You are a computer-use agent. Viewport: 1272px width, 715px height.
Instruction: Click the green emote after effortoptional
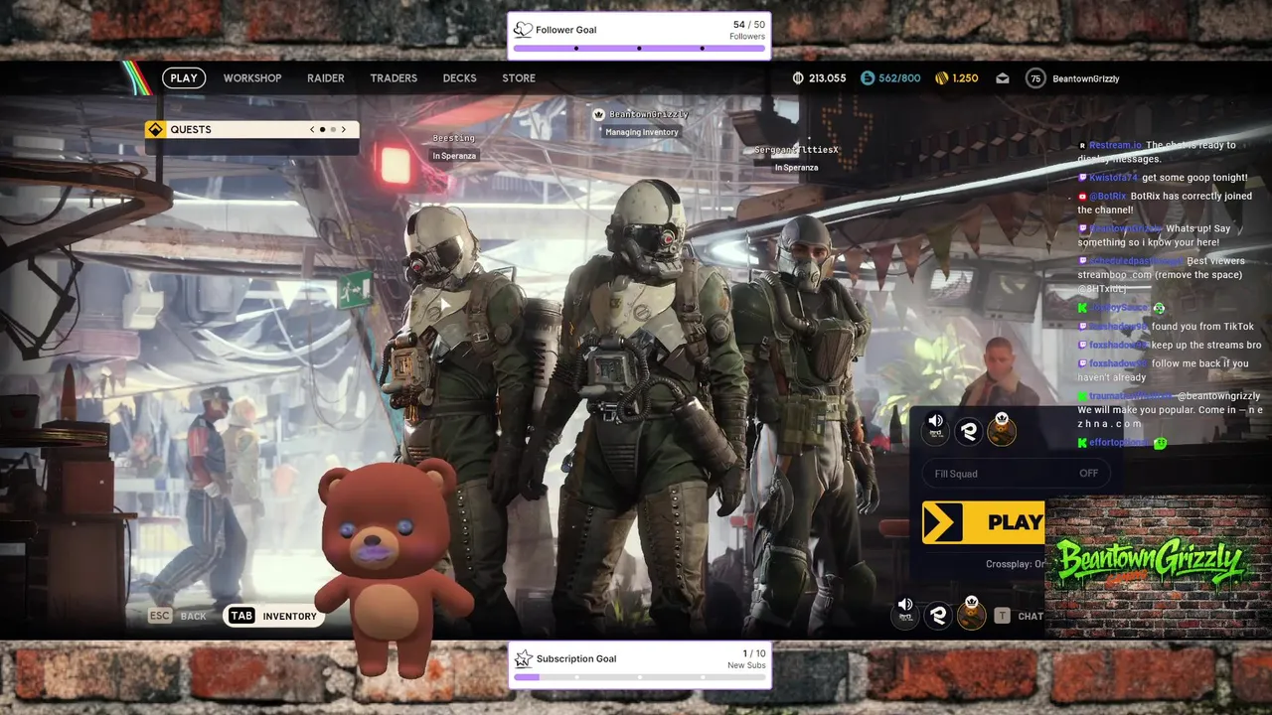[1160, 443]
